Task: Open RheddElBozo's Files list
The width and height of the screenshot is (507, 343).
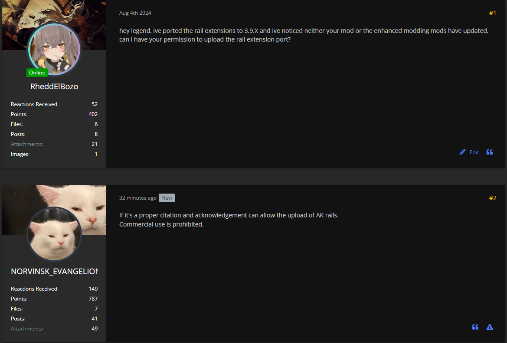Action: (54, 124)
